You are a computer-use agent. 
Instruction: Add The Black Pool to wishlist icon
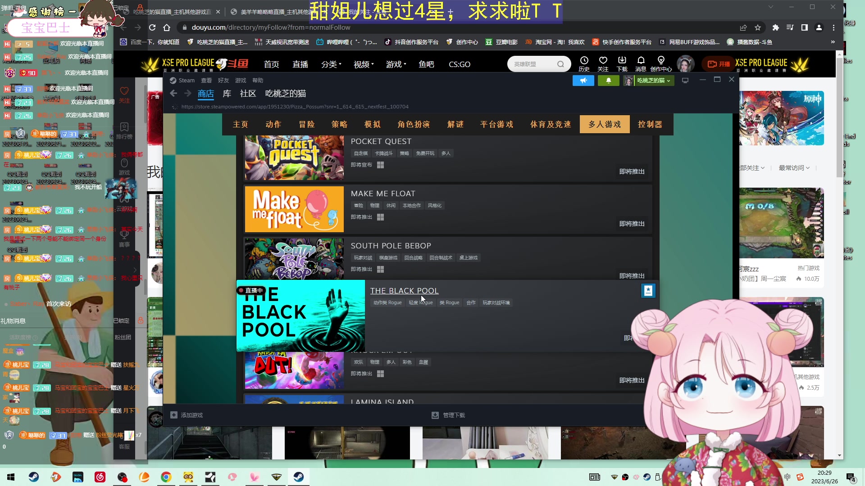pyautogui.click(x=648, y=291)
